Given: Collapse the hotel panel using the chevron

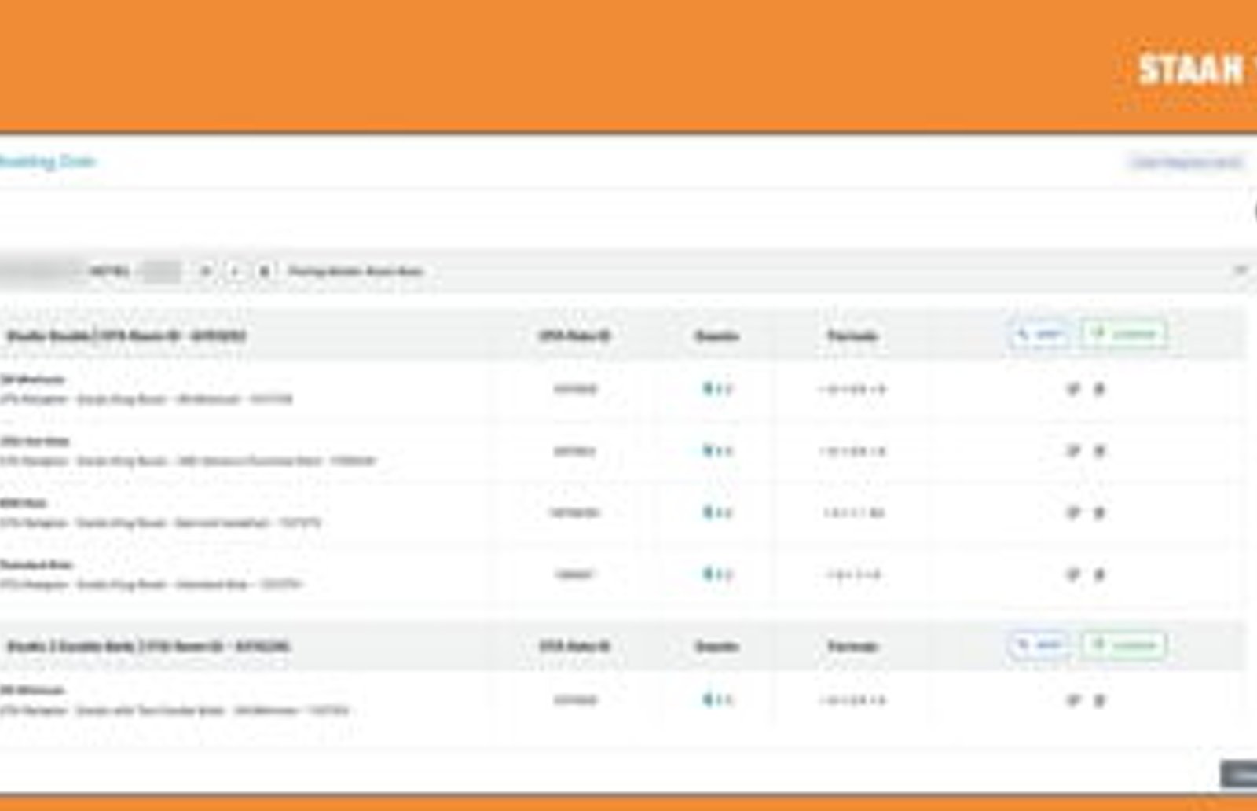Looking at the screenshot, I should coord(1241,270).
